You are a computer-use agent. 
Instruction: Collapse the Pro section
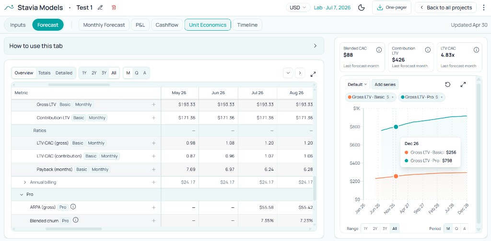pos(22,194)
